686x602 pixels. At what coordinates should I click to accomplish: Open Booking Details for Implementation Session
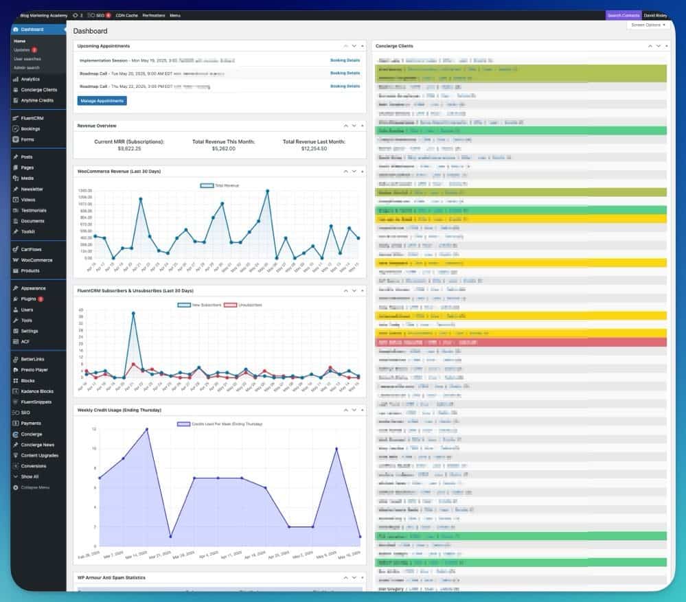345,60
